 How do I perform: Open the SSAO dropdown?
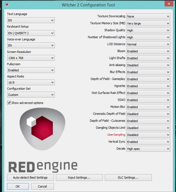[x=148, y=100]
